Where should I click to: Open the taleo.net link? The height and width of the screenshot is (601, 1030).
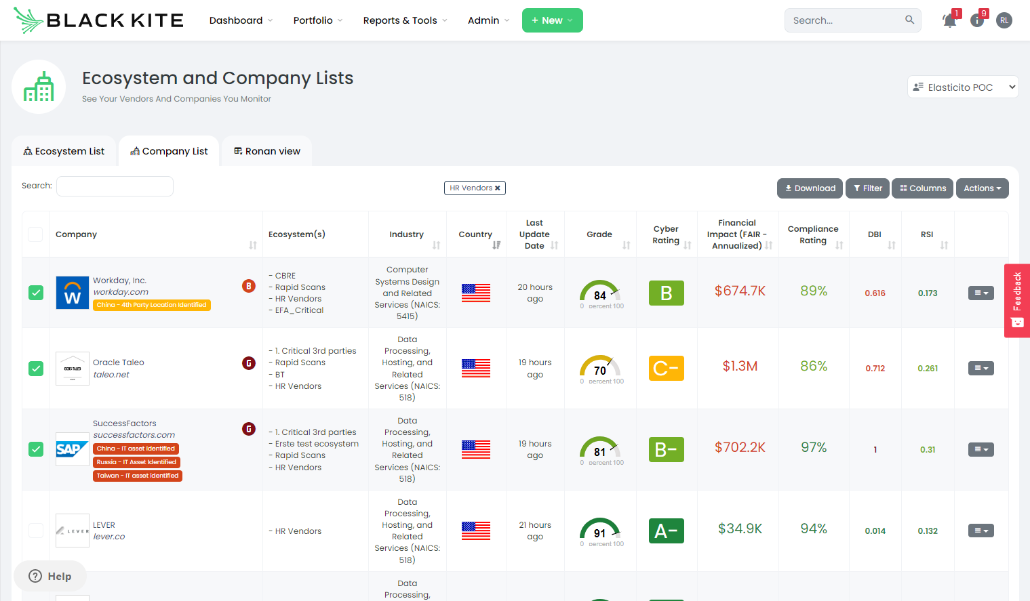[x=111, y=375]
